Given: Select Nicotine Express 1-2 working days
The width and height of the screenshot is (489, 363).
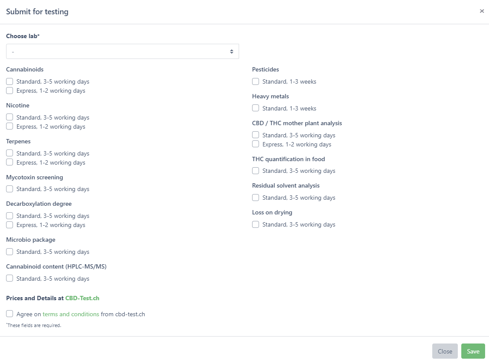Looking at the screenshot, I should 10,126.
